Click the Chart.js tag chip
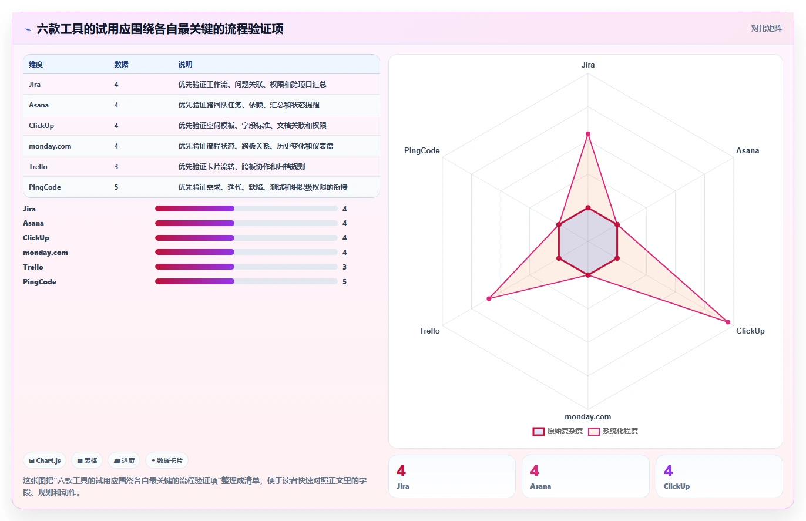Viewport: 806px width, 521px height. point(45,461)
